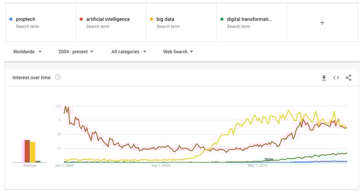Screen dimensions: 361x193
Task: Download the Interest over time data
Action: tap(324, 78)
